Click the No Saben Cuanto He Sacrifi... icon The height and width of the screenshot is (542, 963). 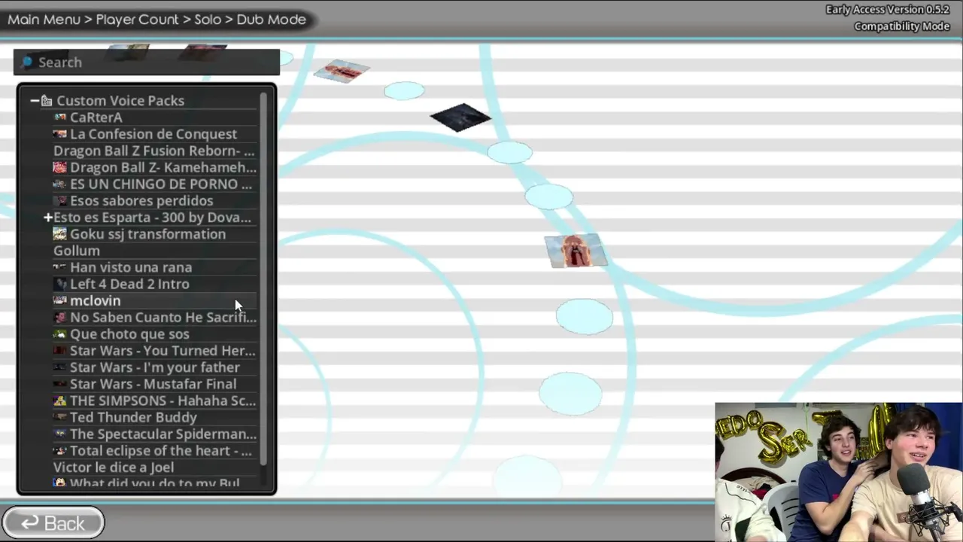60,318
